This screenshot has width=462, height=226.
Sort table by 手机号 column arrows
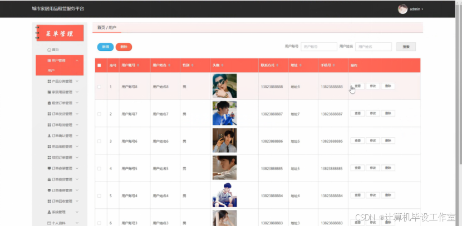[x=333, y=65]
